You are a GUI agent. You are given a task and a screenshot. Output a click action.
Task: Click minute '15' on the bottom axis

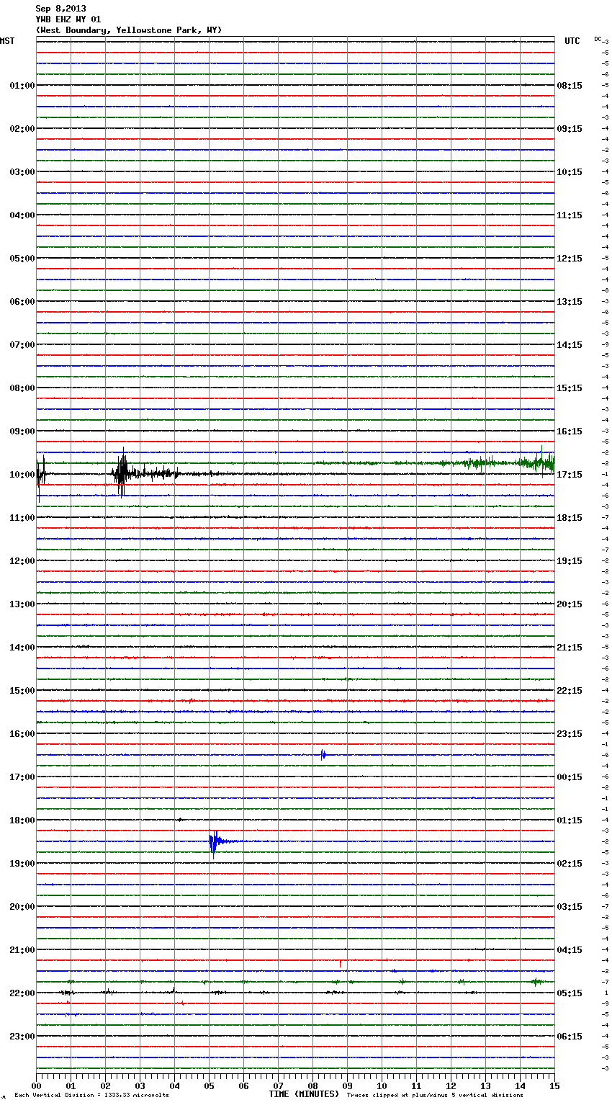(554, 1086)
